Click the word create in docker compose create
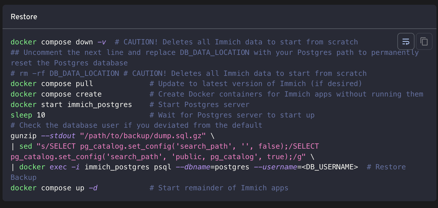 click(89, 94)
